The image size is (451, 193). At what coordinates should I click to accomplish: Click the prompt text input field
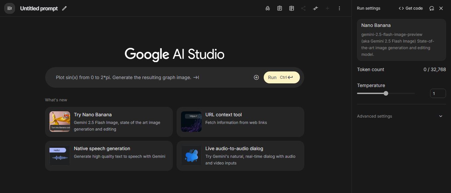point(149,77)
